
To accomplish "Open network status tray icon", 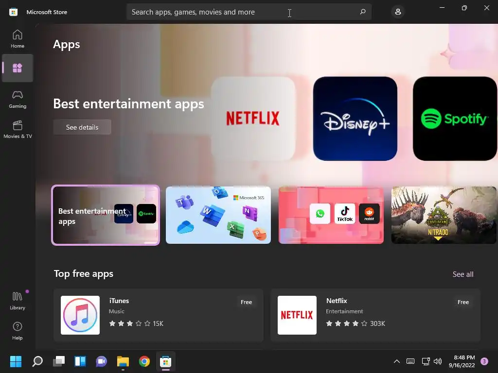I will pyautogui.click(x=426, y=361).
